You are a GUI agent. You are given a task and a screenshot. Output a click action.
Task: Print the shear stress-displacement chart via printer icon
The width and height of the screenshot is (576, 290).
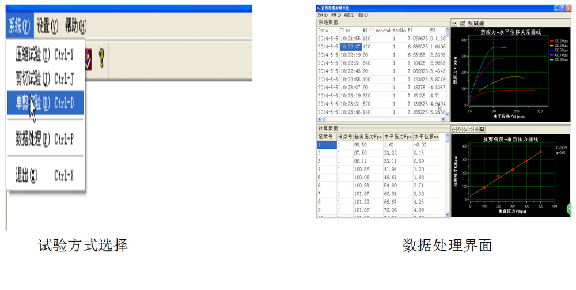pyautogui.click(x=481, y=23)
